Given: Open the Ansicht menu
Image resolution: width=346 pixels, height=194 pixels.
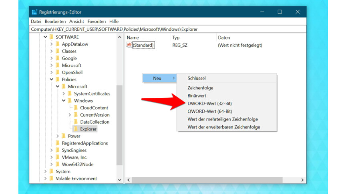Looking at the screenshot, I should pyautogui.click(x=76, y=21).
